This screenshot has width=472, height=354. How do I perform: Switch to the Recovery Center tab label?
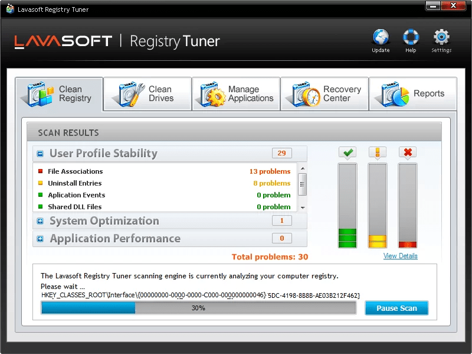pos(342,93)
